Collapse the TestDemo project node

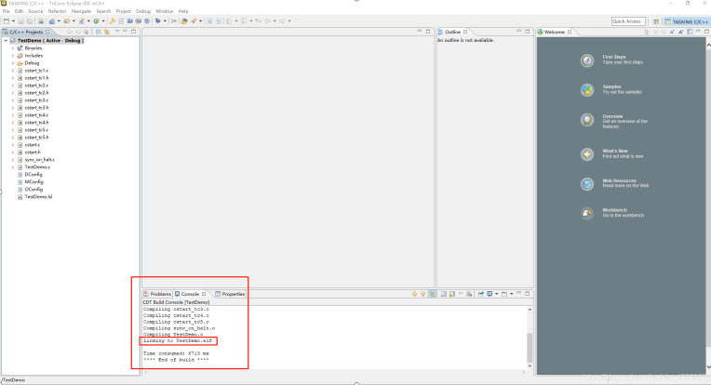(6, 41)
